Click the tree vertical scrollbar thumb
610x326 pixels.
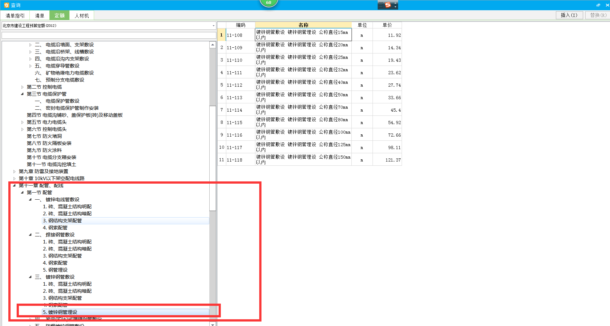click(x=213, y=158)
